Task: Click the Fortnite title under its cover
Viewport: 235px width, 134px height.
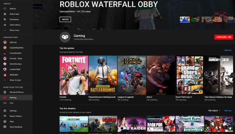Action: (63, 97)
